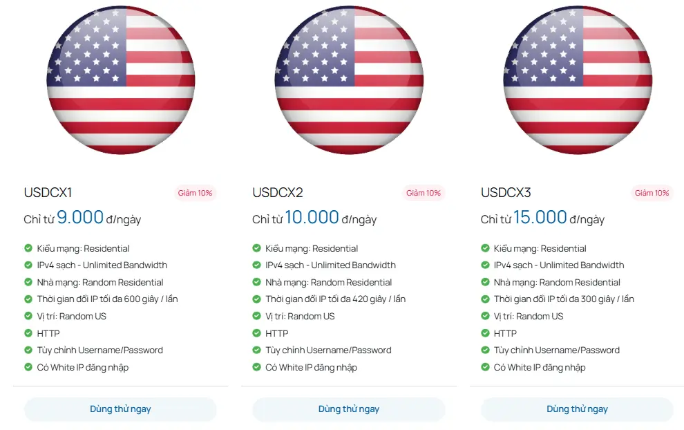684x430 pixels.
Task: Click the checkmark beside Kiểu mạng: Residential on USDCX1
Action: pos(28,247)
